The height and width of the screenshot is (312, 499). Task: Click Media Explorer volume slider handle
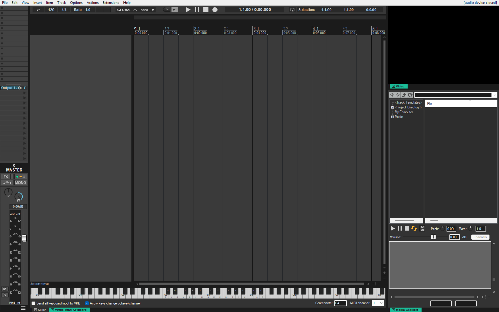[x=433, y=237]
